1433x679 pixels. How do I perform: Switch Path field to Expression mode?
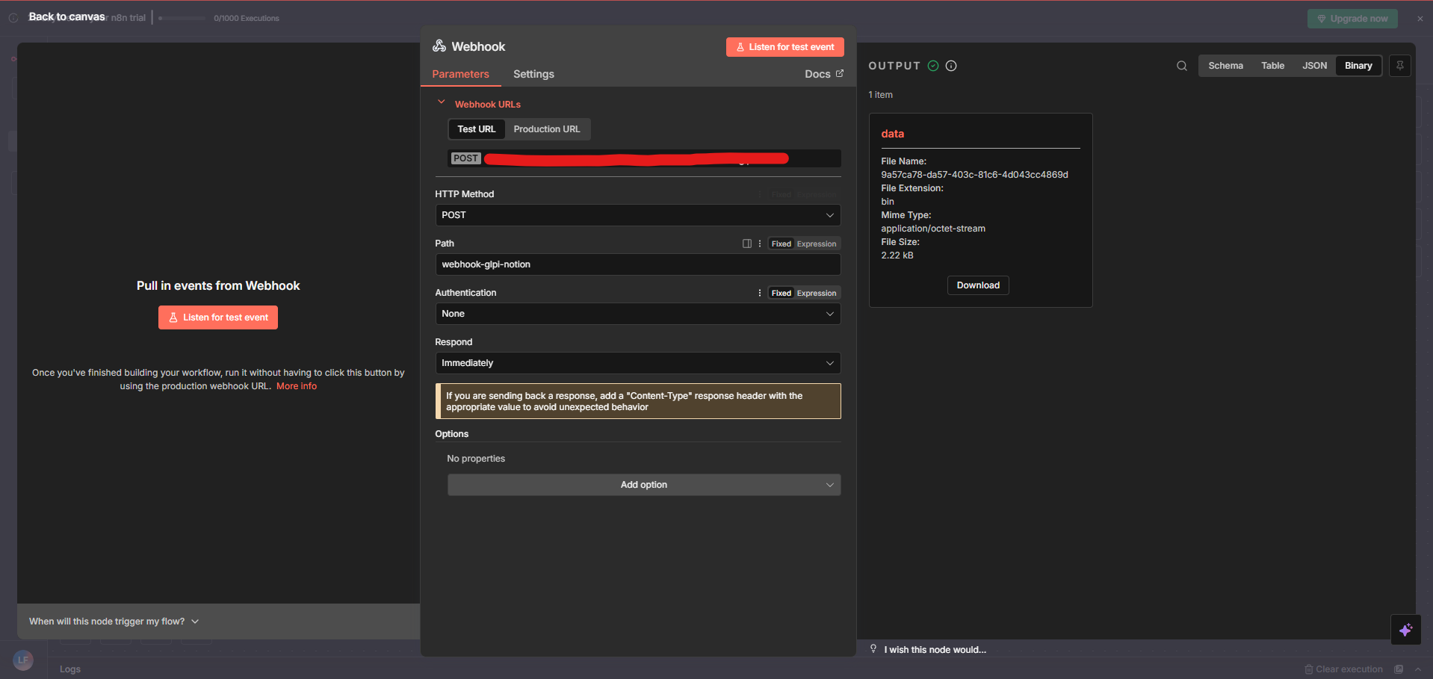click(x=816, y=244)
